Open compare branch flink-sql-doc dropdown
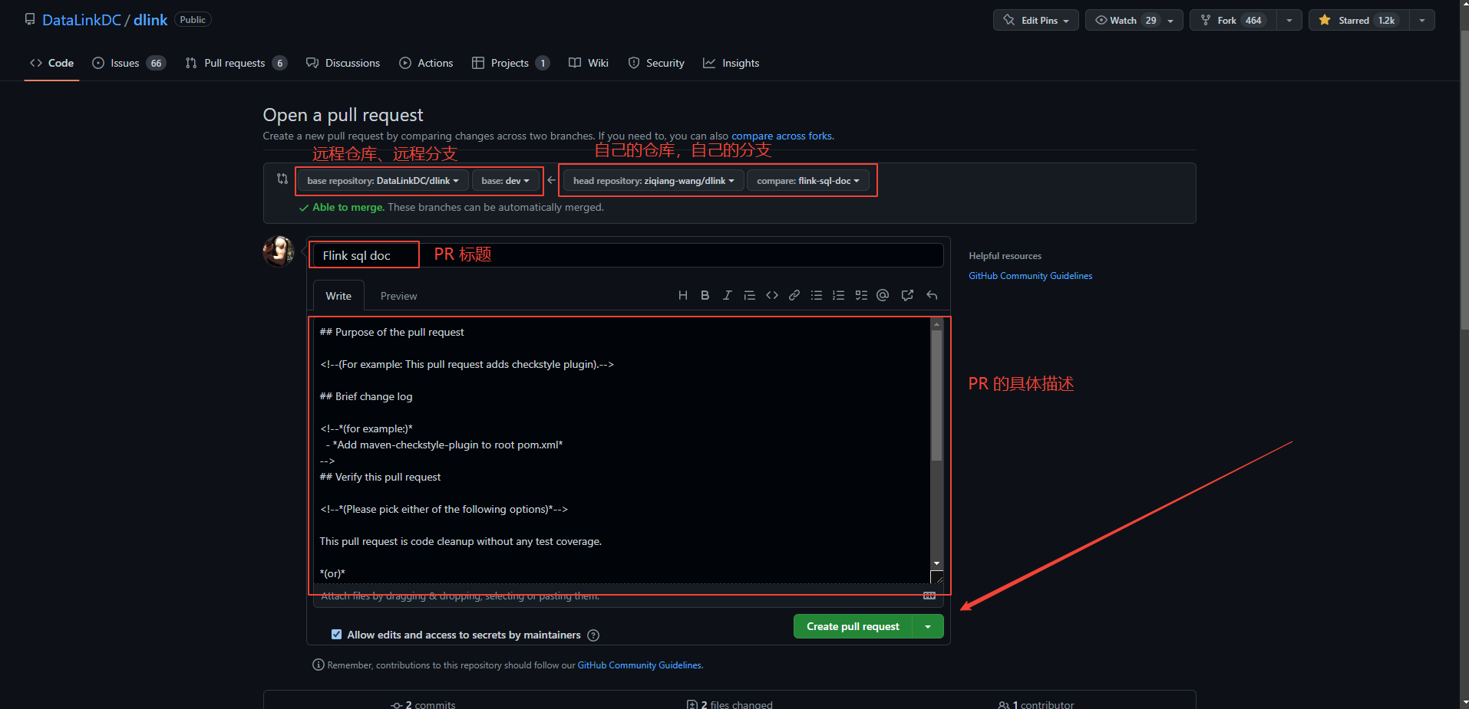Screen dimensions: 1469x709 coord(808,181)
